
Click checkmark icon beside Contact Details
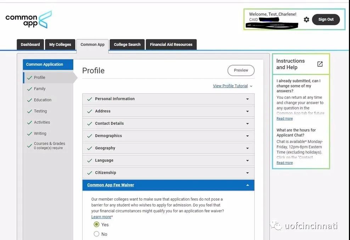(90, 123)
